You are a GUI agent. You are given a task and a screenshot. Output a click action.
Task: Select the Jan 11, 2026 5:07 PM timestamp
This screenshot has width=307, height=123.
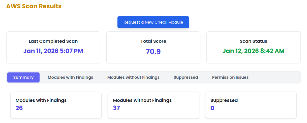tap(53, 51)
